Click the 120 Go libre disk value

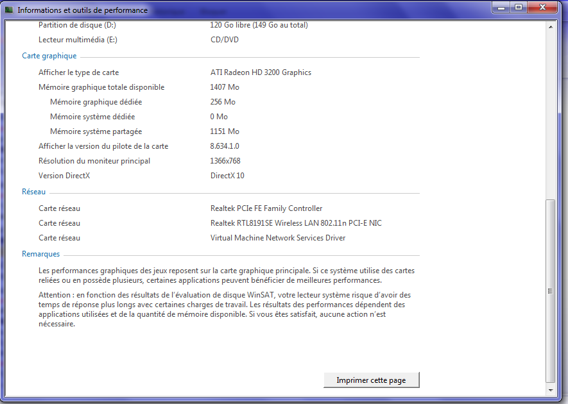(259, 25)
